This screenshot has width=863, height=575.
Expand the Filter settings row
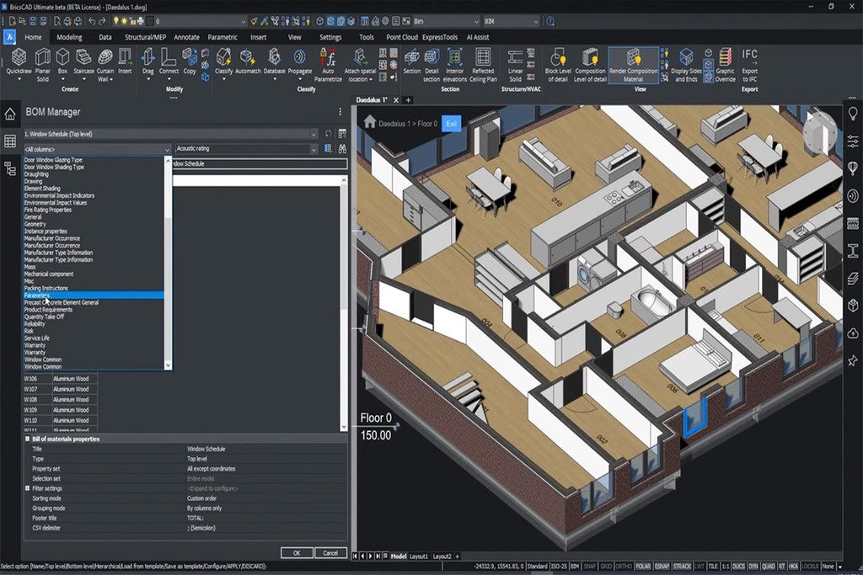click(x=28, y=488)
